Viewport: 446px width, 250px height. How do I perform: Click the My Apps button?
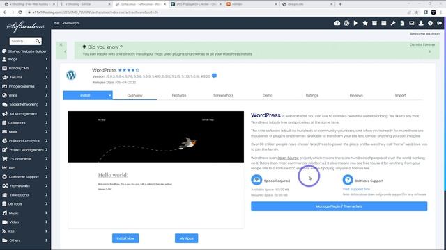186,238
